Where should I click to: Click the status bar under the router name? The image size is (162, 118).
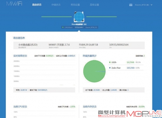tap(80, 27)
